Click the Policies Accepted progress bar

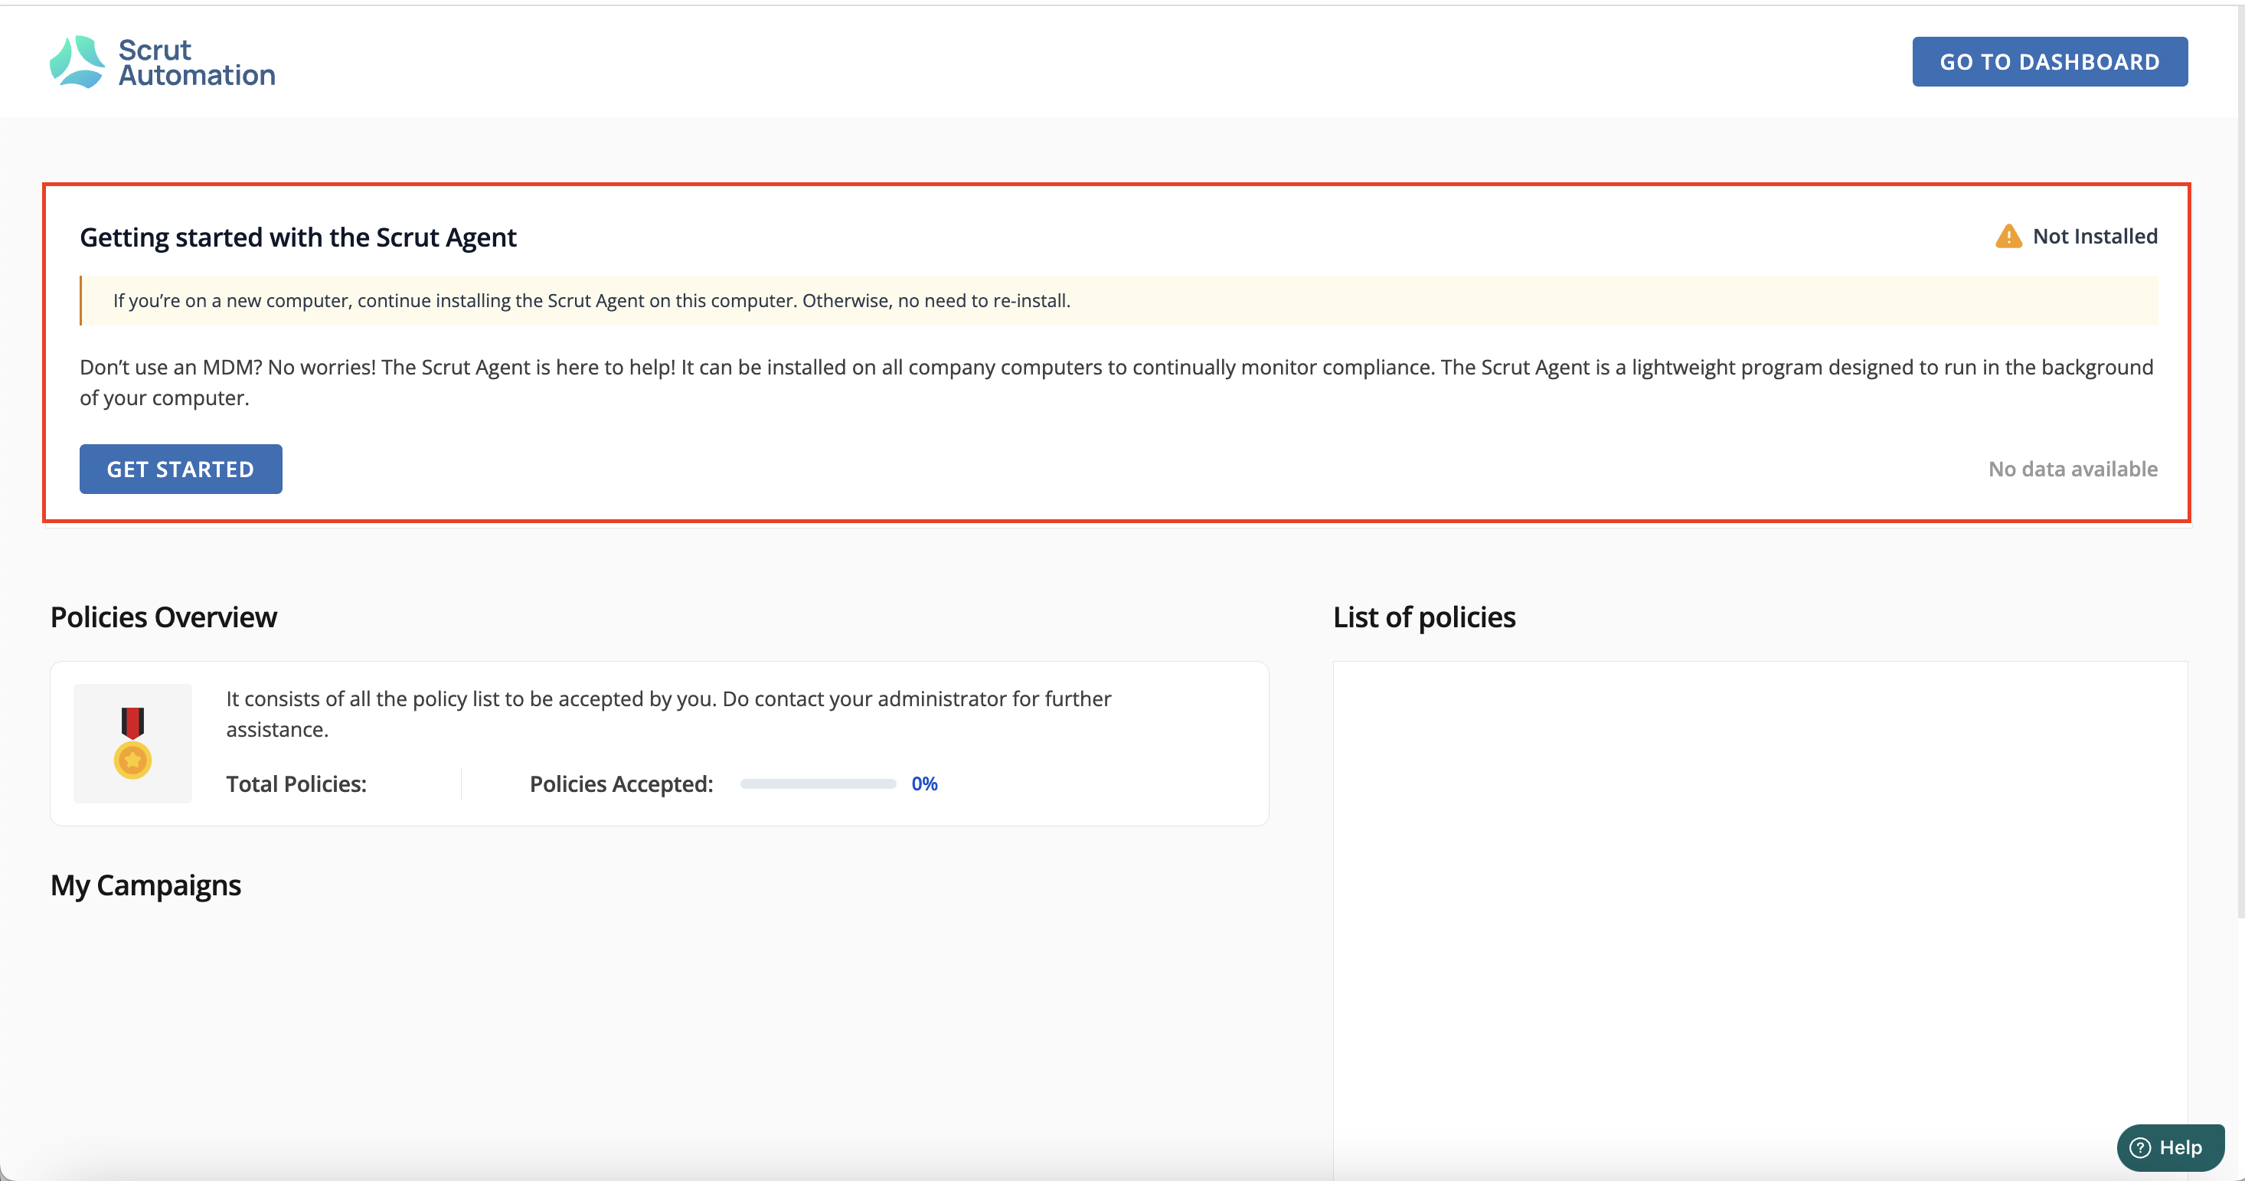pos(818,784)
